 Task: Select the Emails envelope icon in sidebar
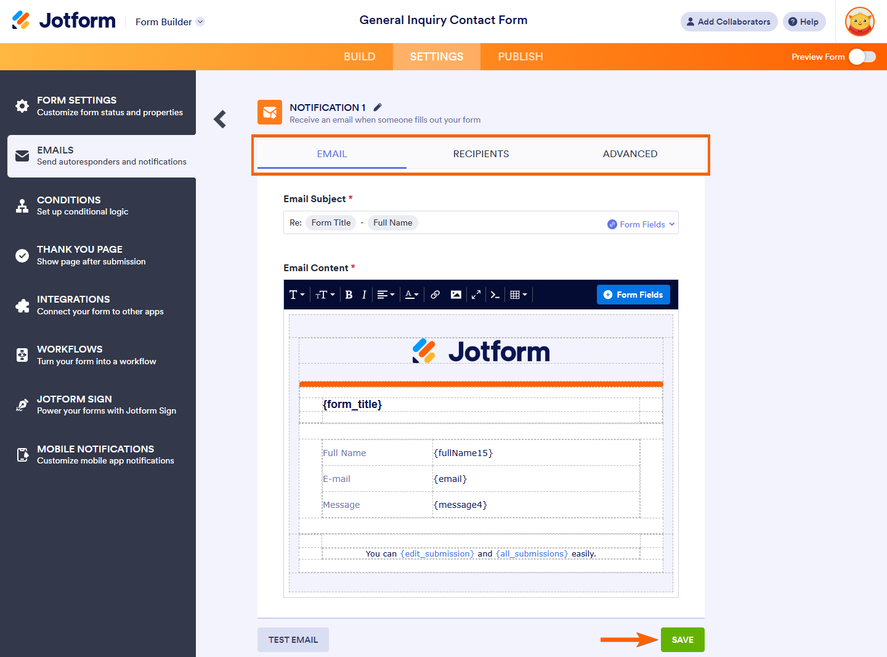22,156
